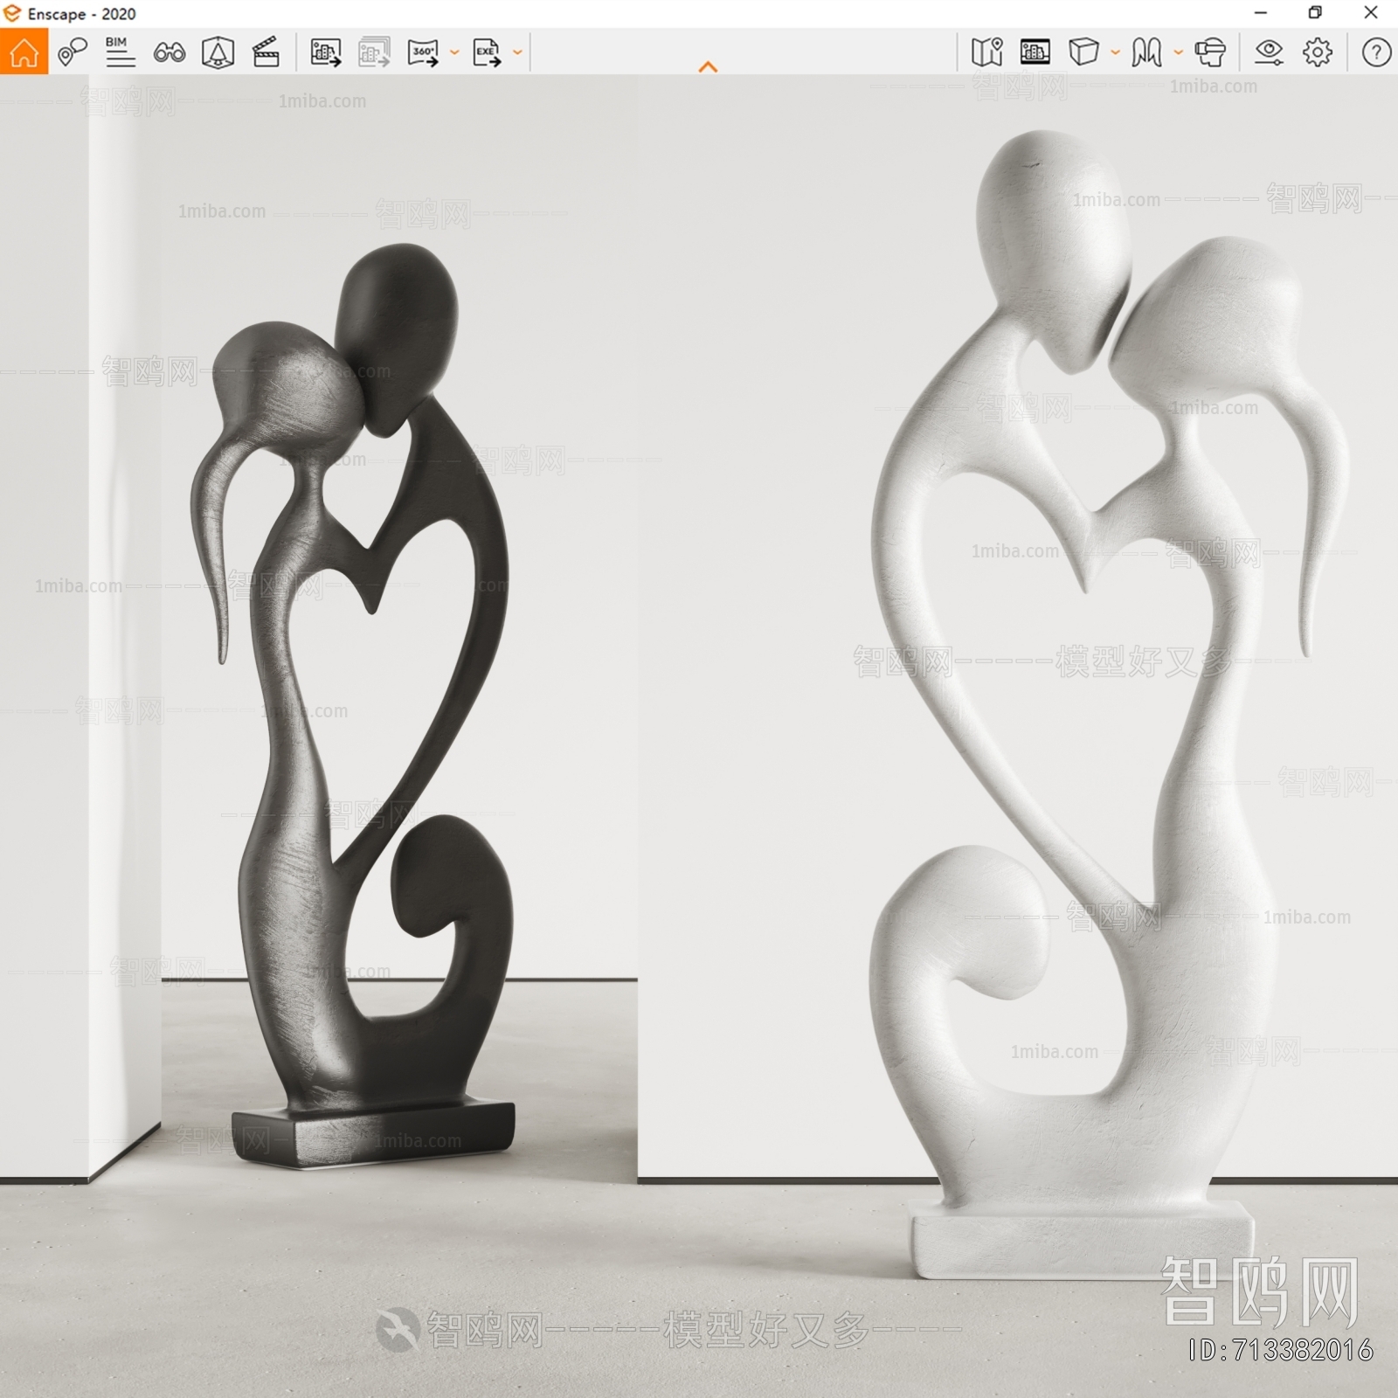This screenshot has height=1398, width=1398.
Task: Open the Help question mark
Action: (1376, 52)
